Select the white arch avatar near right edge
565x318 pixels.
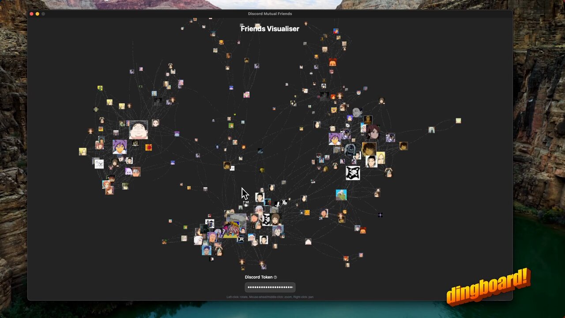[431, 130]
